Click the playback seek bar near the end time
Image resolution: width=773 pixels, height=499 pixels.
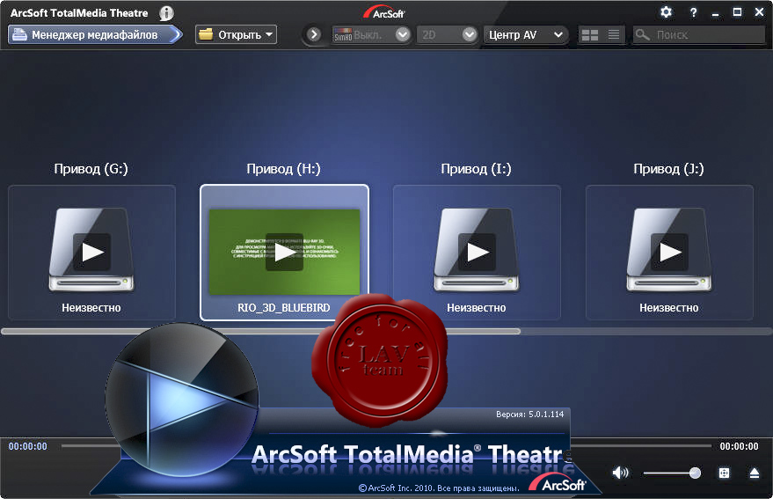(x=641, y=445)
